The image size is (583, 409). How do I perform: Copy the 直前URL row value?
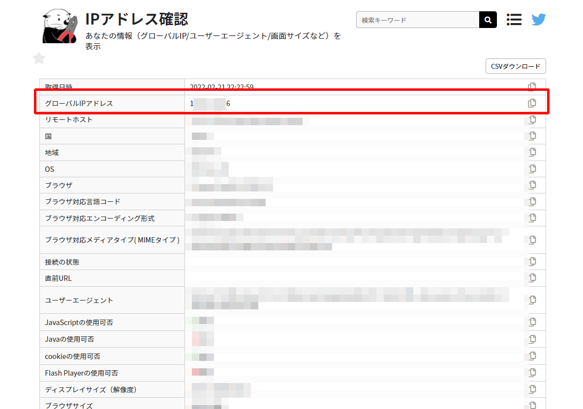(x=532, y=278)
